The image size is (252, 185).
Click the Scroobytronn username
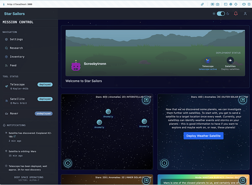pos(95,64)
